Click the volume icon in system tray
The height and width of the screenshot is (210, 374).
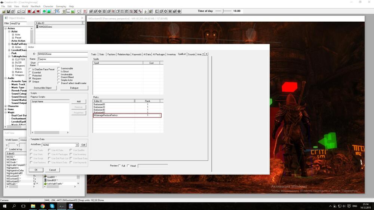click(344, 206)
